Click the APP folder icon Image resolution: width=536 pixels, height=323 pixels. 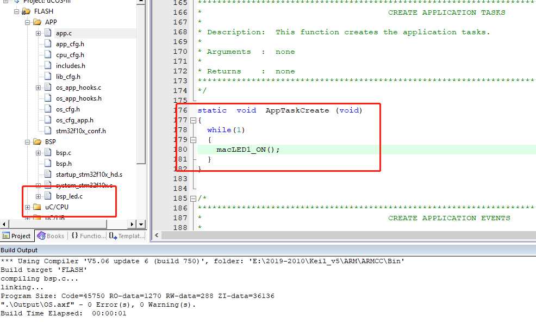(x=38, y=22)
